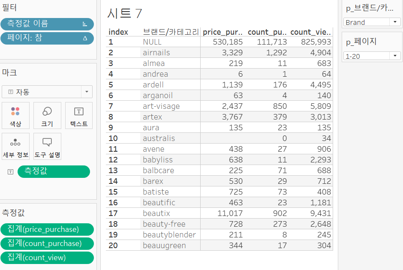Click the 530,185 price value
Screen dimensions: 403x270
pyautogui.click(x=228, y=42)
